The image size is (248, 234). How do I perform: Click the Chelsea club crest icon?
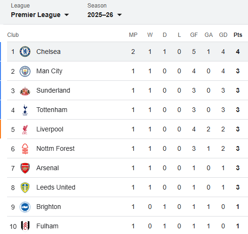25,52
